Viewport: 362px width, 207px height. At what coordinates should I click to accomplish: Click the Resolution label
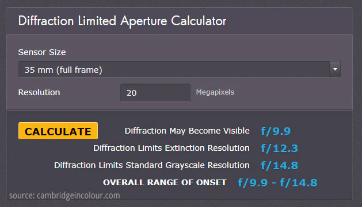[39, 92]
